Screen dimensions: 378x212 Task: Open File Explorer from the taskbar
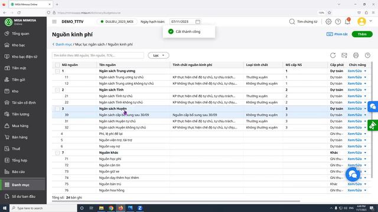pyautogui.click(x=101, y=208)
